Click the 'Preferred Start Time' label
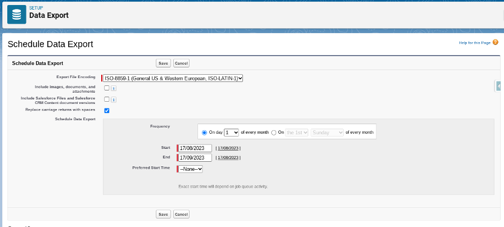Image resolution: width=504 pixels, height=227 pixels. click(x=151, y=167)
